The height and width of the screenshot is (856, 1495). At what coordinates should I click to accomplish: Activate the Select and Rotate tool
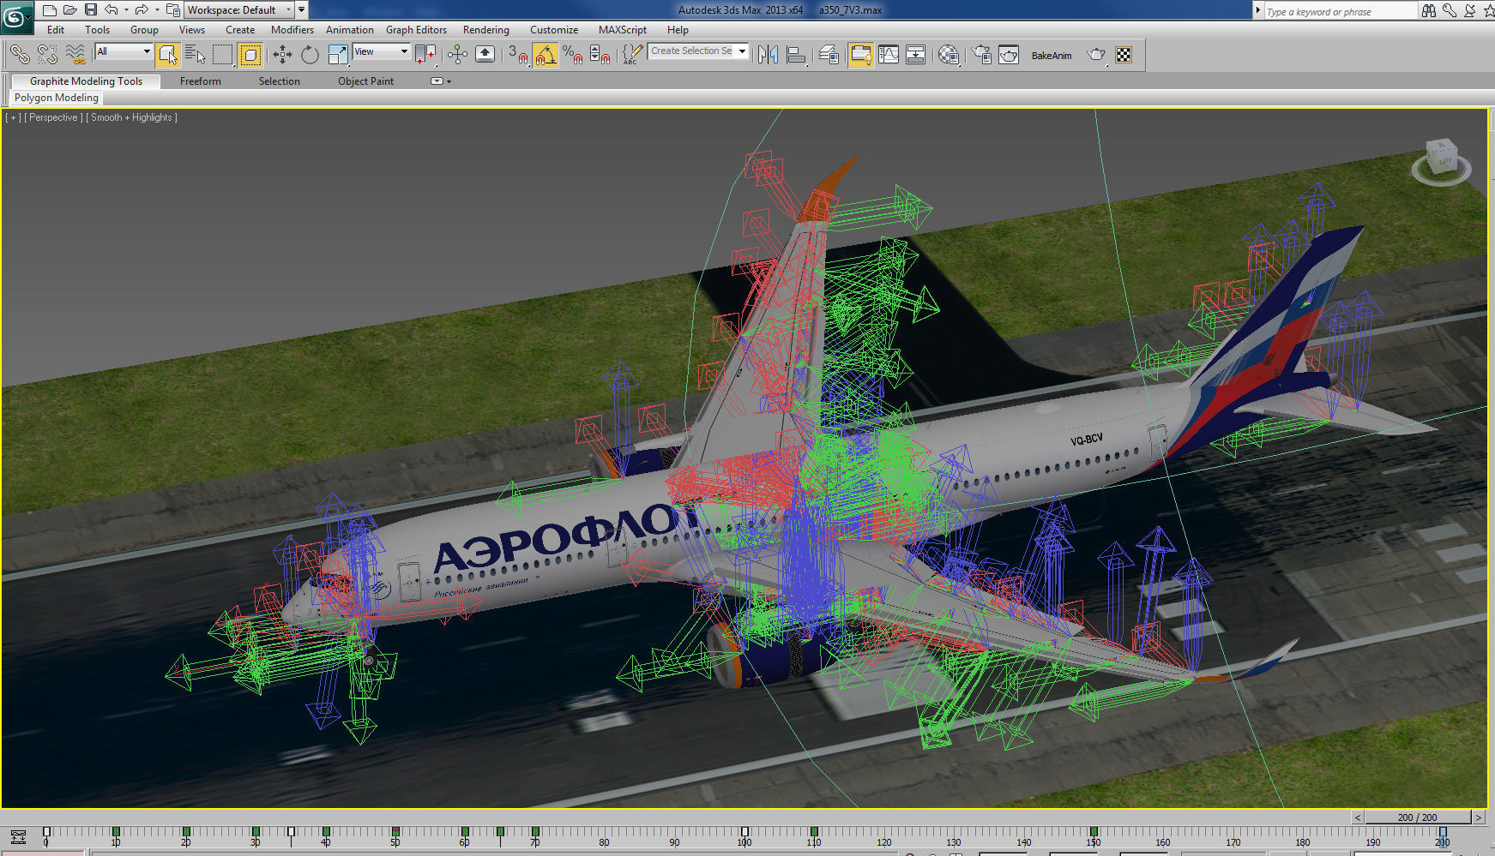pos(310,55)
